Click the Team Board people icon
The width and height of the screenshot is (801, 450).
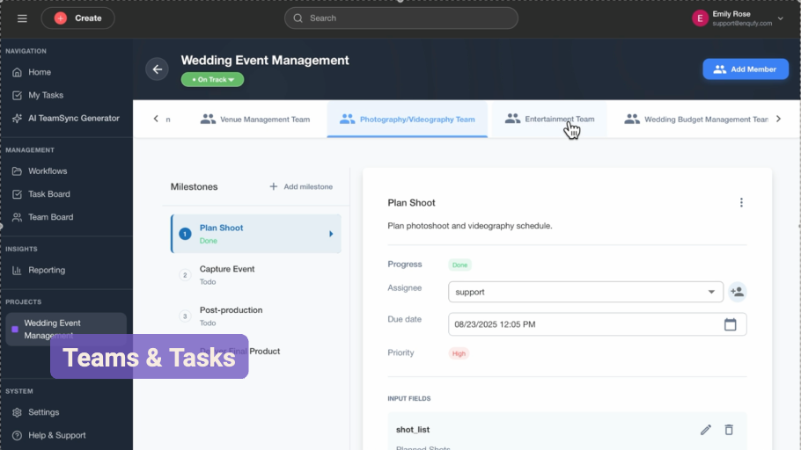(17, 217)
